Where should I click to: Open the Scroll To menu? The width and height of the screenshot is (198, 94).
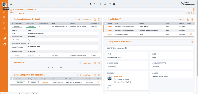pyautogui.click(x=22, y=13)
